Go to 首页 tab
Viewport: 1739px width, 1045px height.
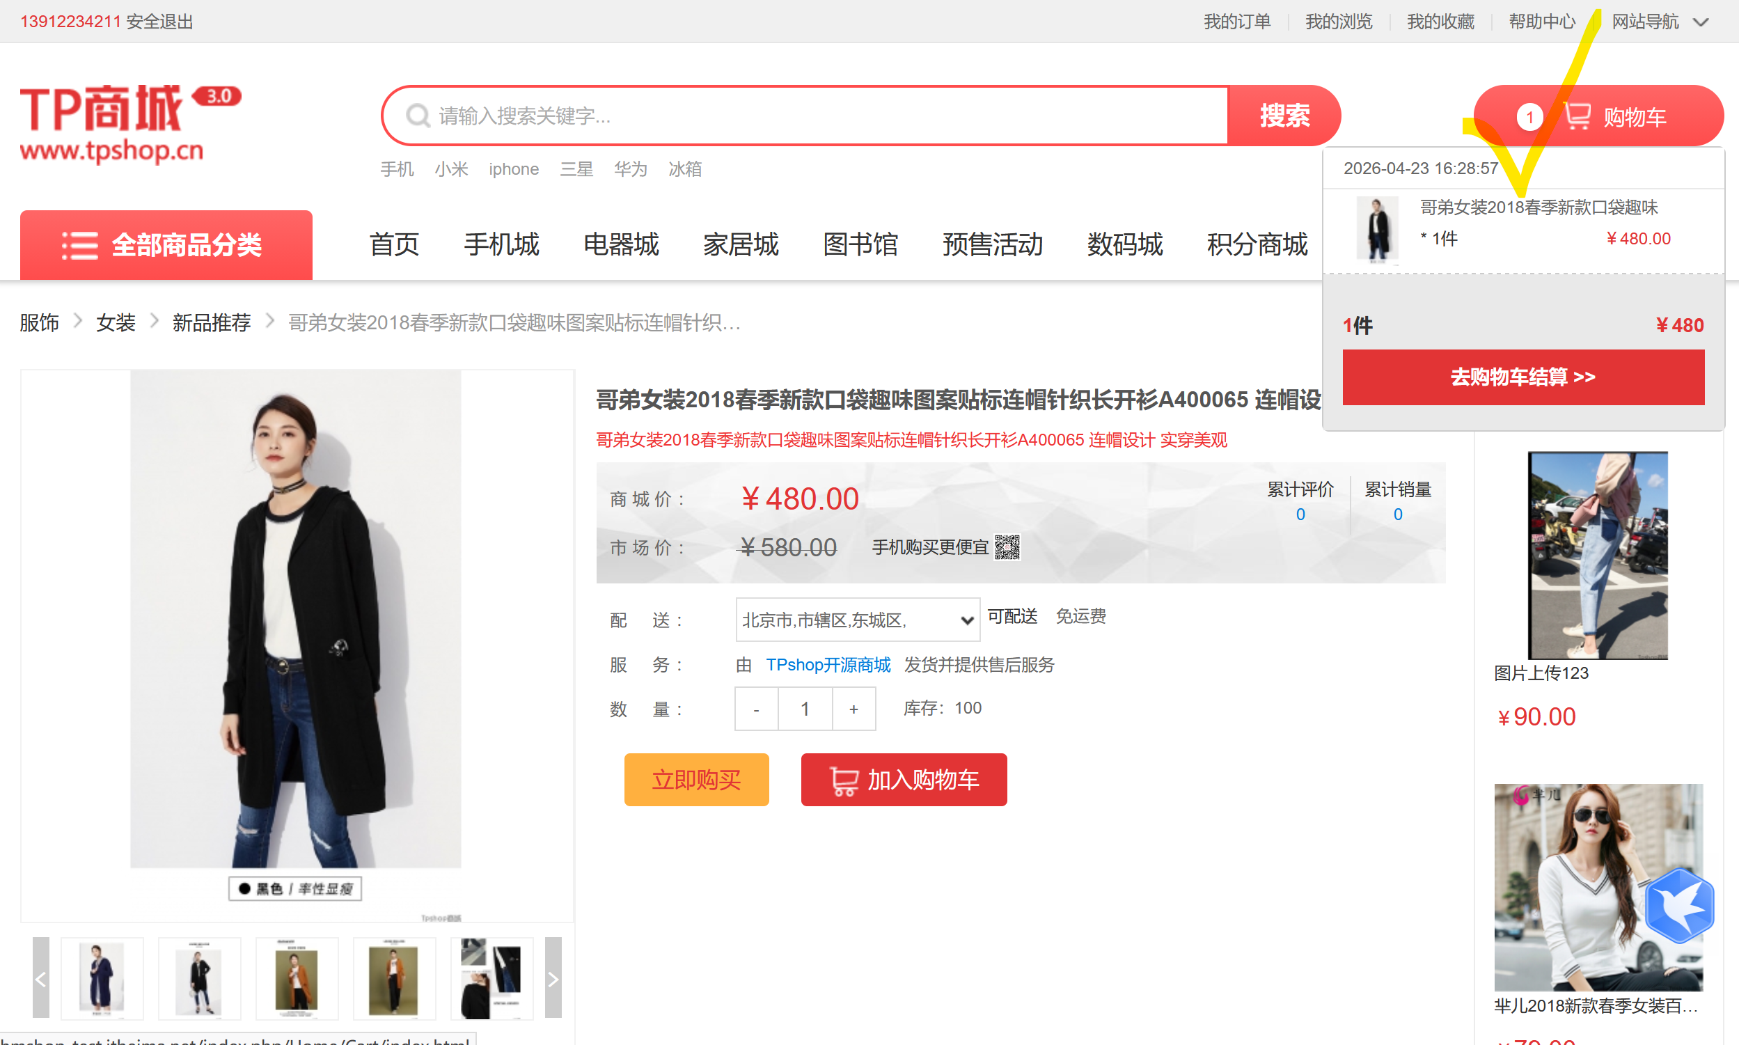394,245
